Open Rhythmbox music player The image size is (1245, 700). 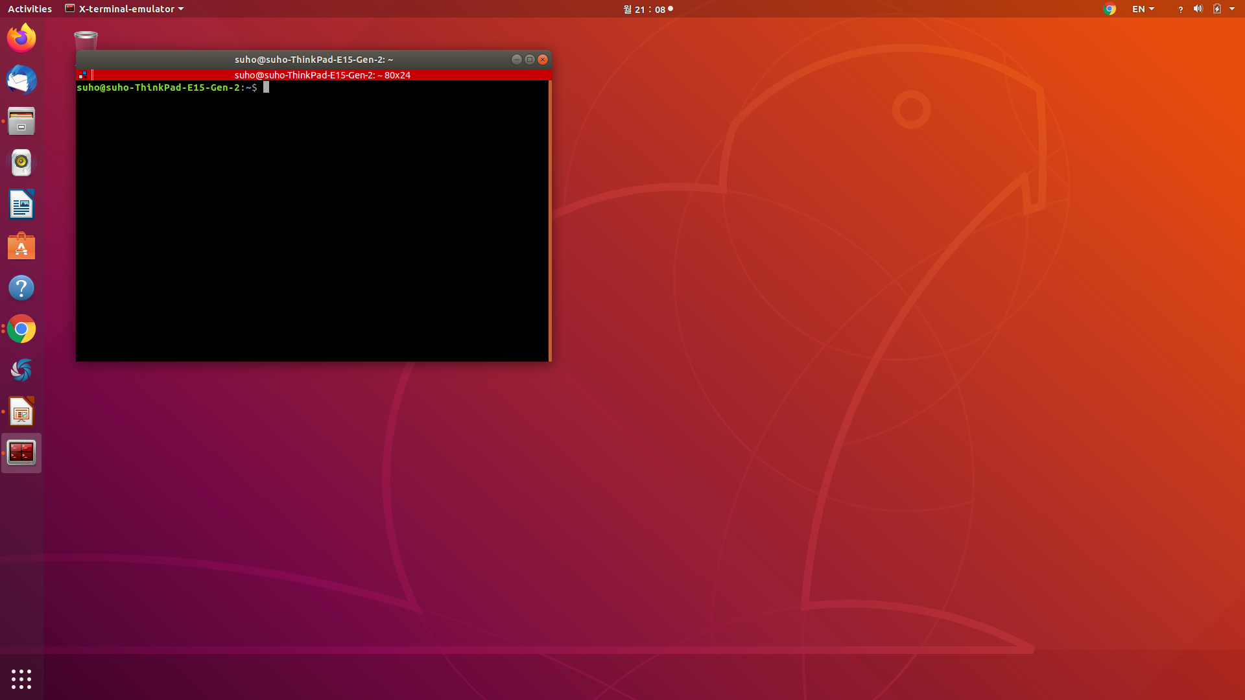pos(21,163)
